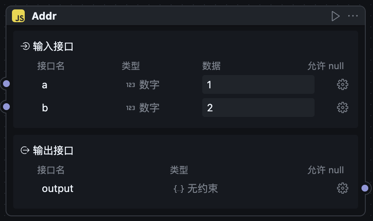
Task: Open the 无约束 type selector for output
Action: [x=196, y=189]
